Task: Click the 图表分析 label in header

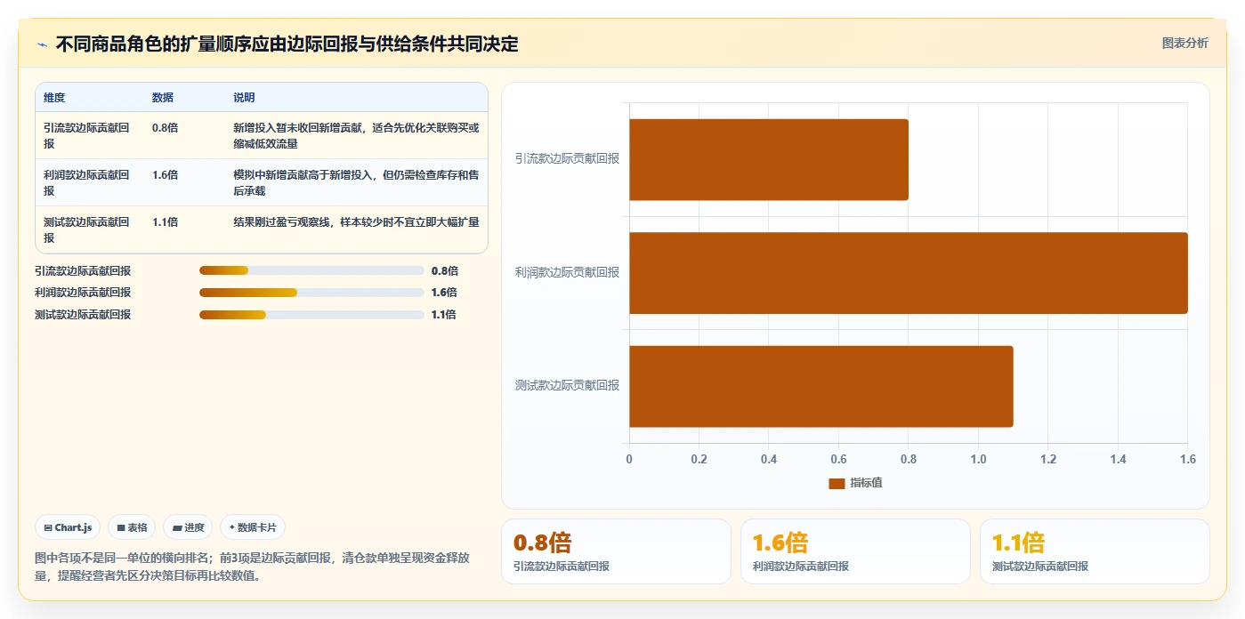Action: pyautogui.click(x=1184, y=43)
